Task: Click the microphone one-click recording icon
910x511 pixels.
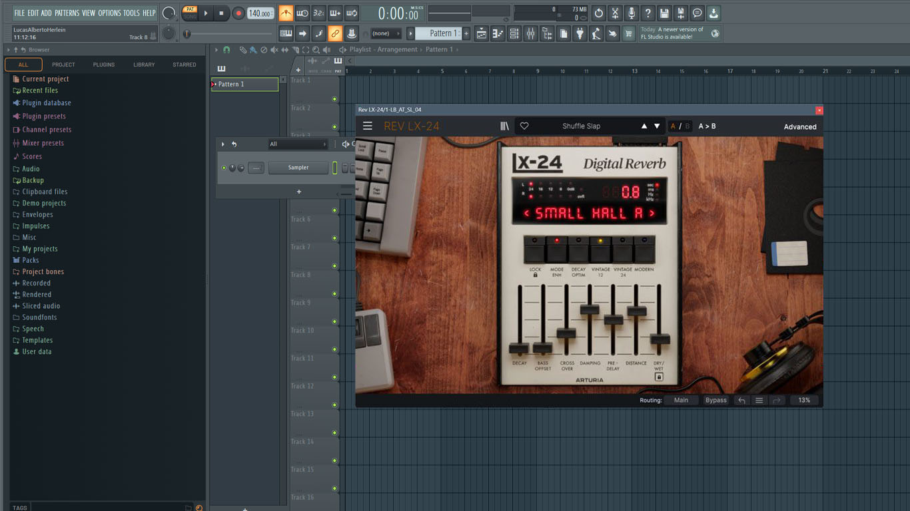Action: 632,13
